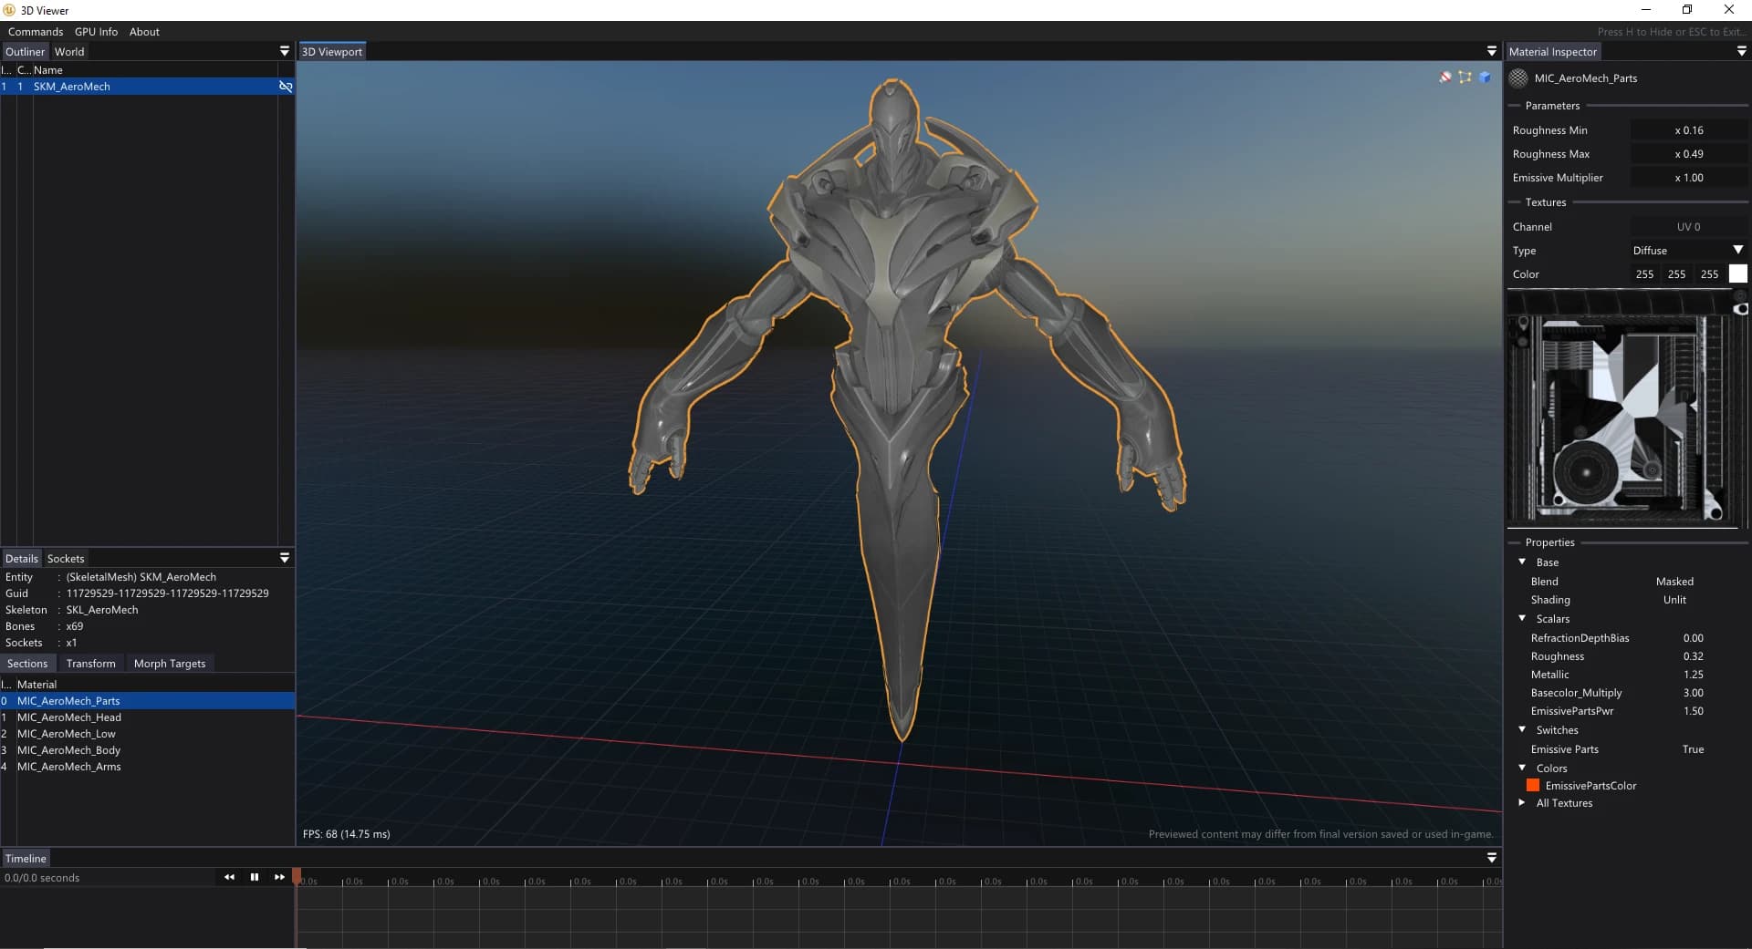1752x949 pixels.
Task: Click the Material column header in Sections
Action: (36, 685)
